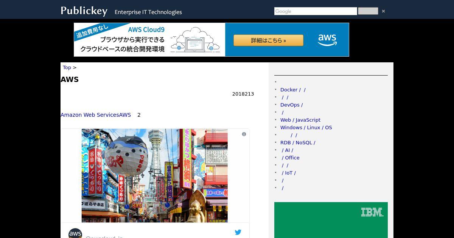Screen dimensions: 454x238
Task: Clear search with the × icon
Action: click(383, 11)
